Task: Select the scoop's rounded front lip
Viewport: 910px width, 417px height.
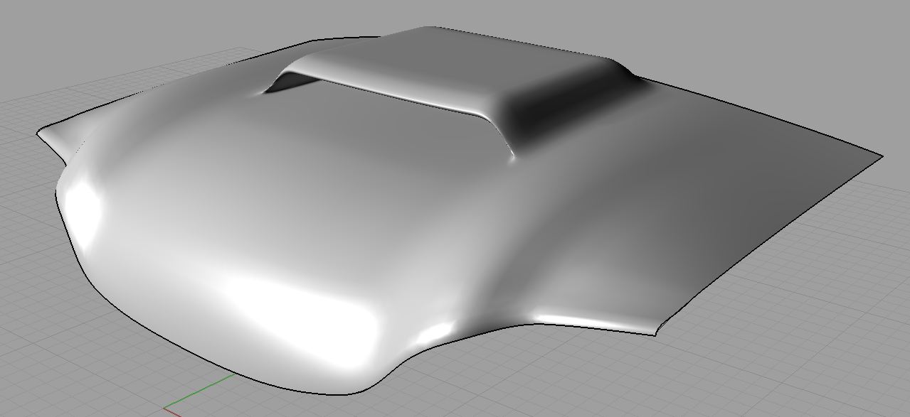Action: pos(398,99)
